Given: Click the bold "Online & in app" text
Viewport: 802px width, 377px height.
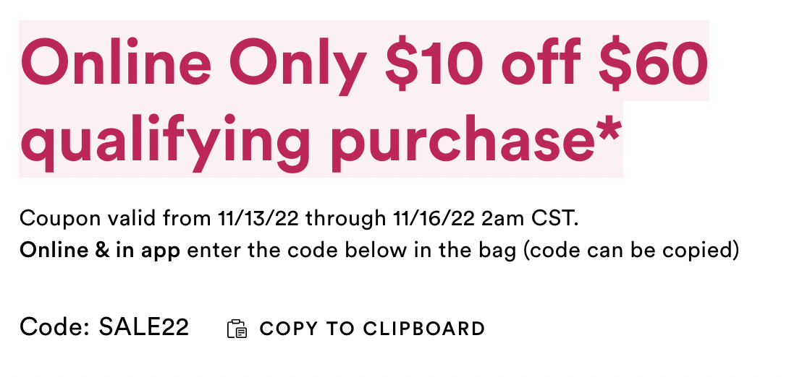Looking at the screenshot, I should pyautogui.click(x=100, y=251).
